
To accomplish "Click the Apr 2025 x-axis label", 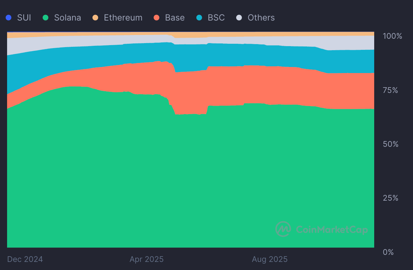I will coord(146,259).
